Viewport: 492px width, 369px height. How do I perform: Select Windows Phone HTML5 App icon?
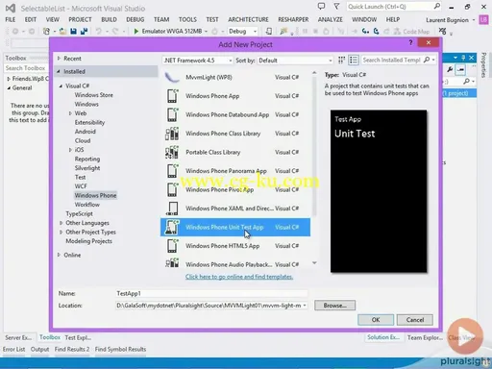[x=172, y=246]
